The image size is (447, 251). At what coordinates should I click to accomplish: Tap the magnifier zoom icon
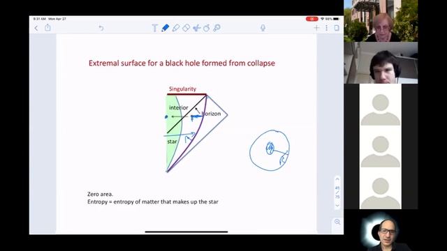(x=337, y=222)
